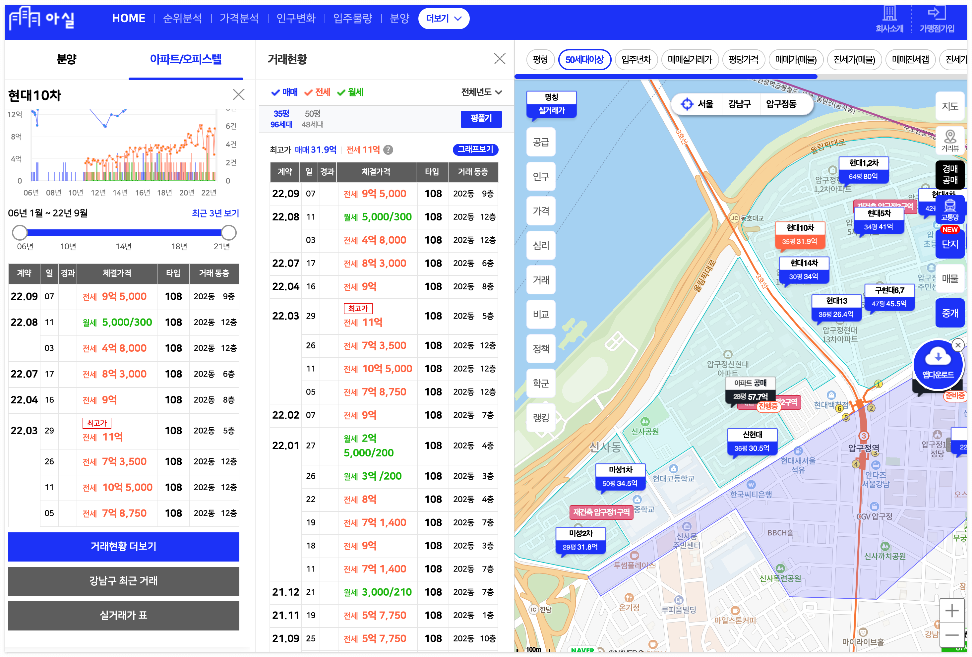972x657 pixels.
Task: Click the current location crosshair icon
Action: click(687, 104)
